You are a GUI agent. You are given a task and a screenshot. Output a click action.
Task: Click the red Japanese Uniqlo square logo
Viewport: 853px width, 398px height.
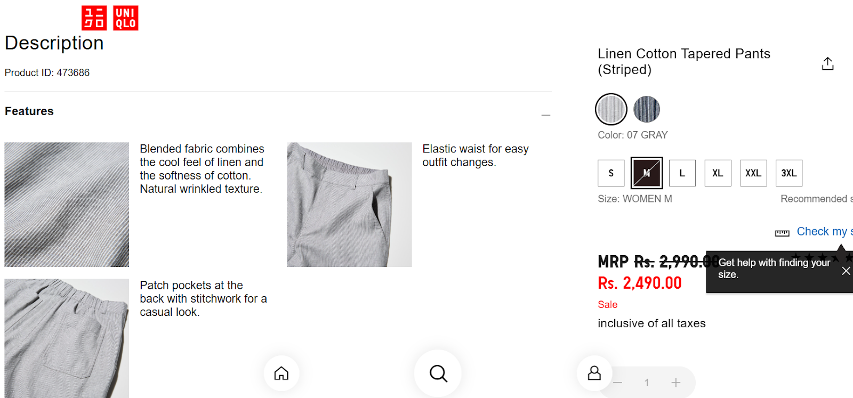tap(93, 18)
